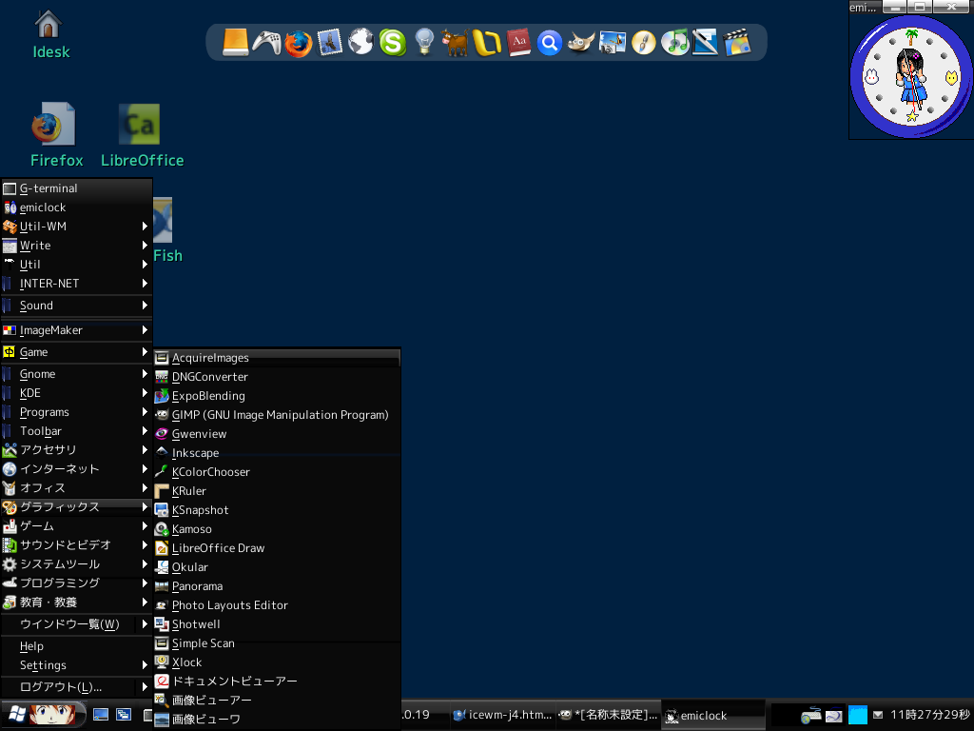Launch KSnapshot from the submenu

(200, 510)
